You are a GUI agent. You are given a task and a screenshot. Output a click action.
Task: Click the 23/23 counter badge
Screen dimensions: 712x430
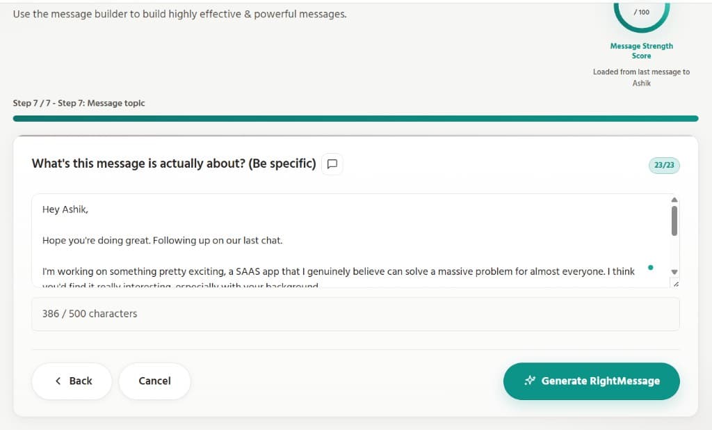point(663,166)
